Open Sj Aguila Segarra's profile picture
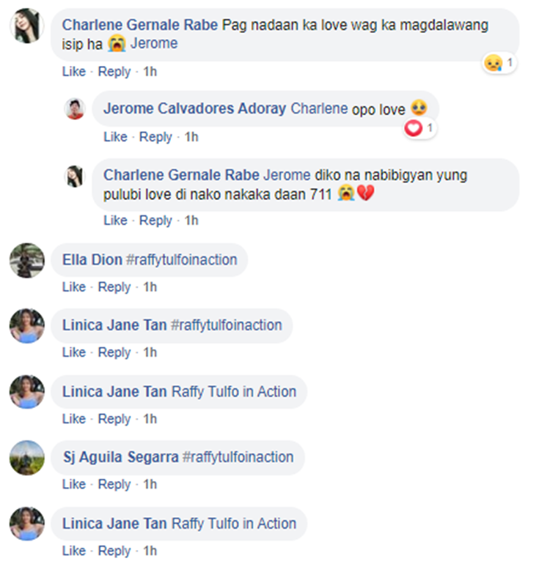Image resolution: width=550 pixels, height=564 pixels. (27, 458)
